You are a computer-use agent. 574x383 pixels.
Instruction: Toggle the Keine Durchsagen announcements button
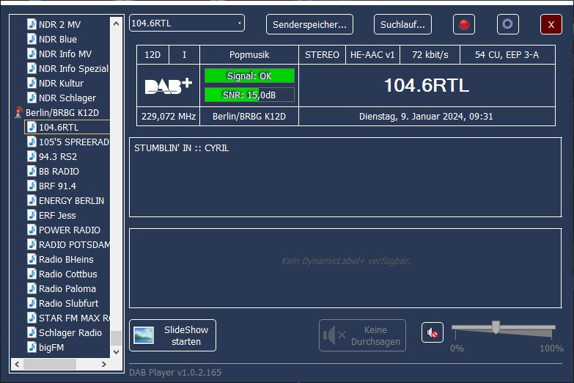pyautogui.click(x=362, y=335)
